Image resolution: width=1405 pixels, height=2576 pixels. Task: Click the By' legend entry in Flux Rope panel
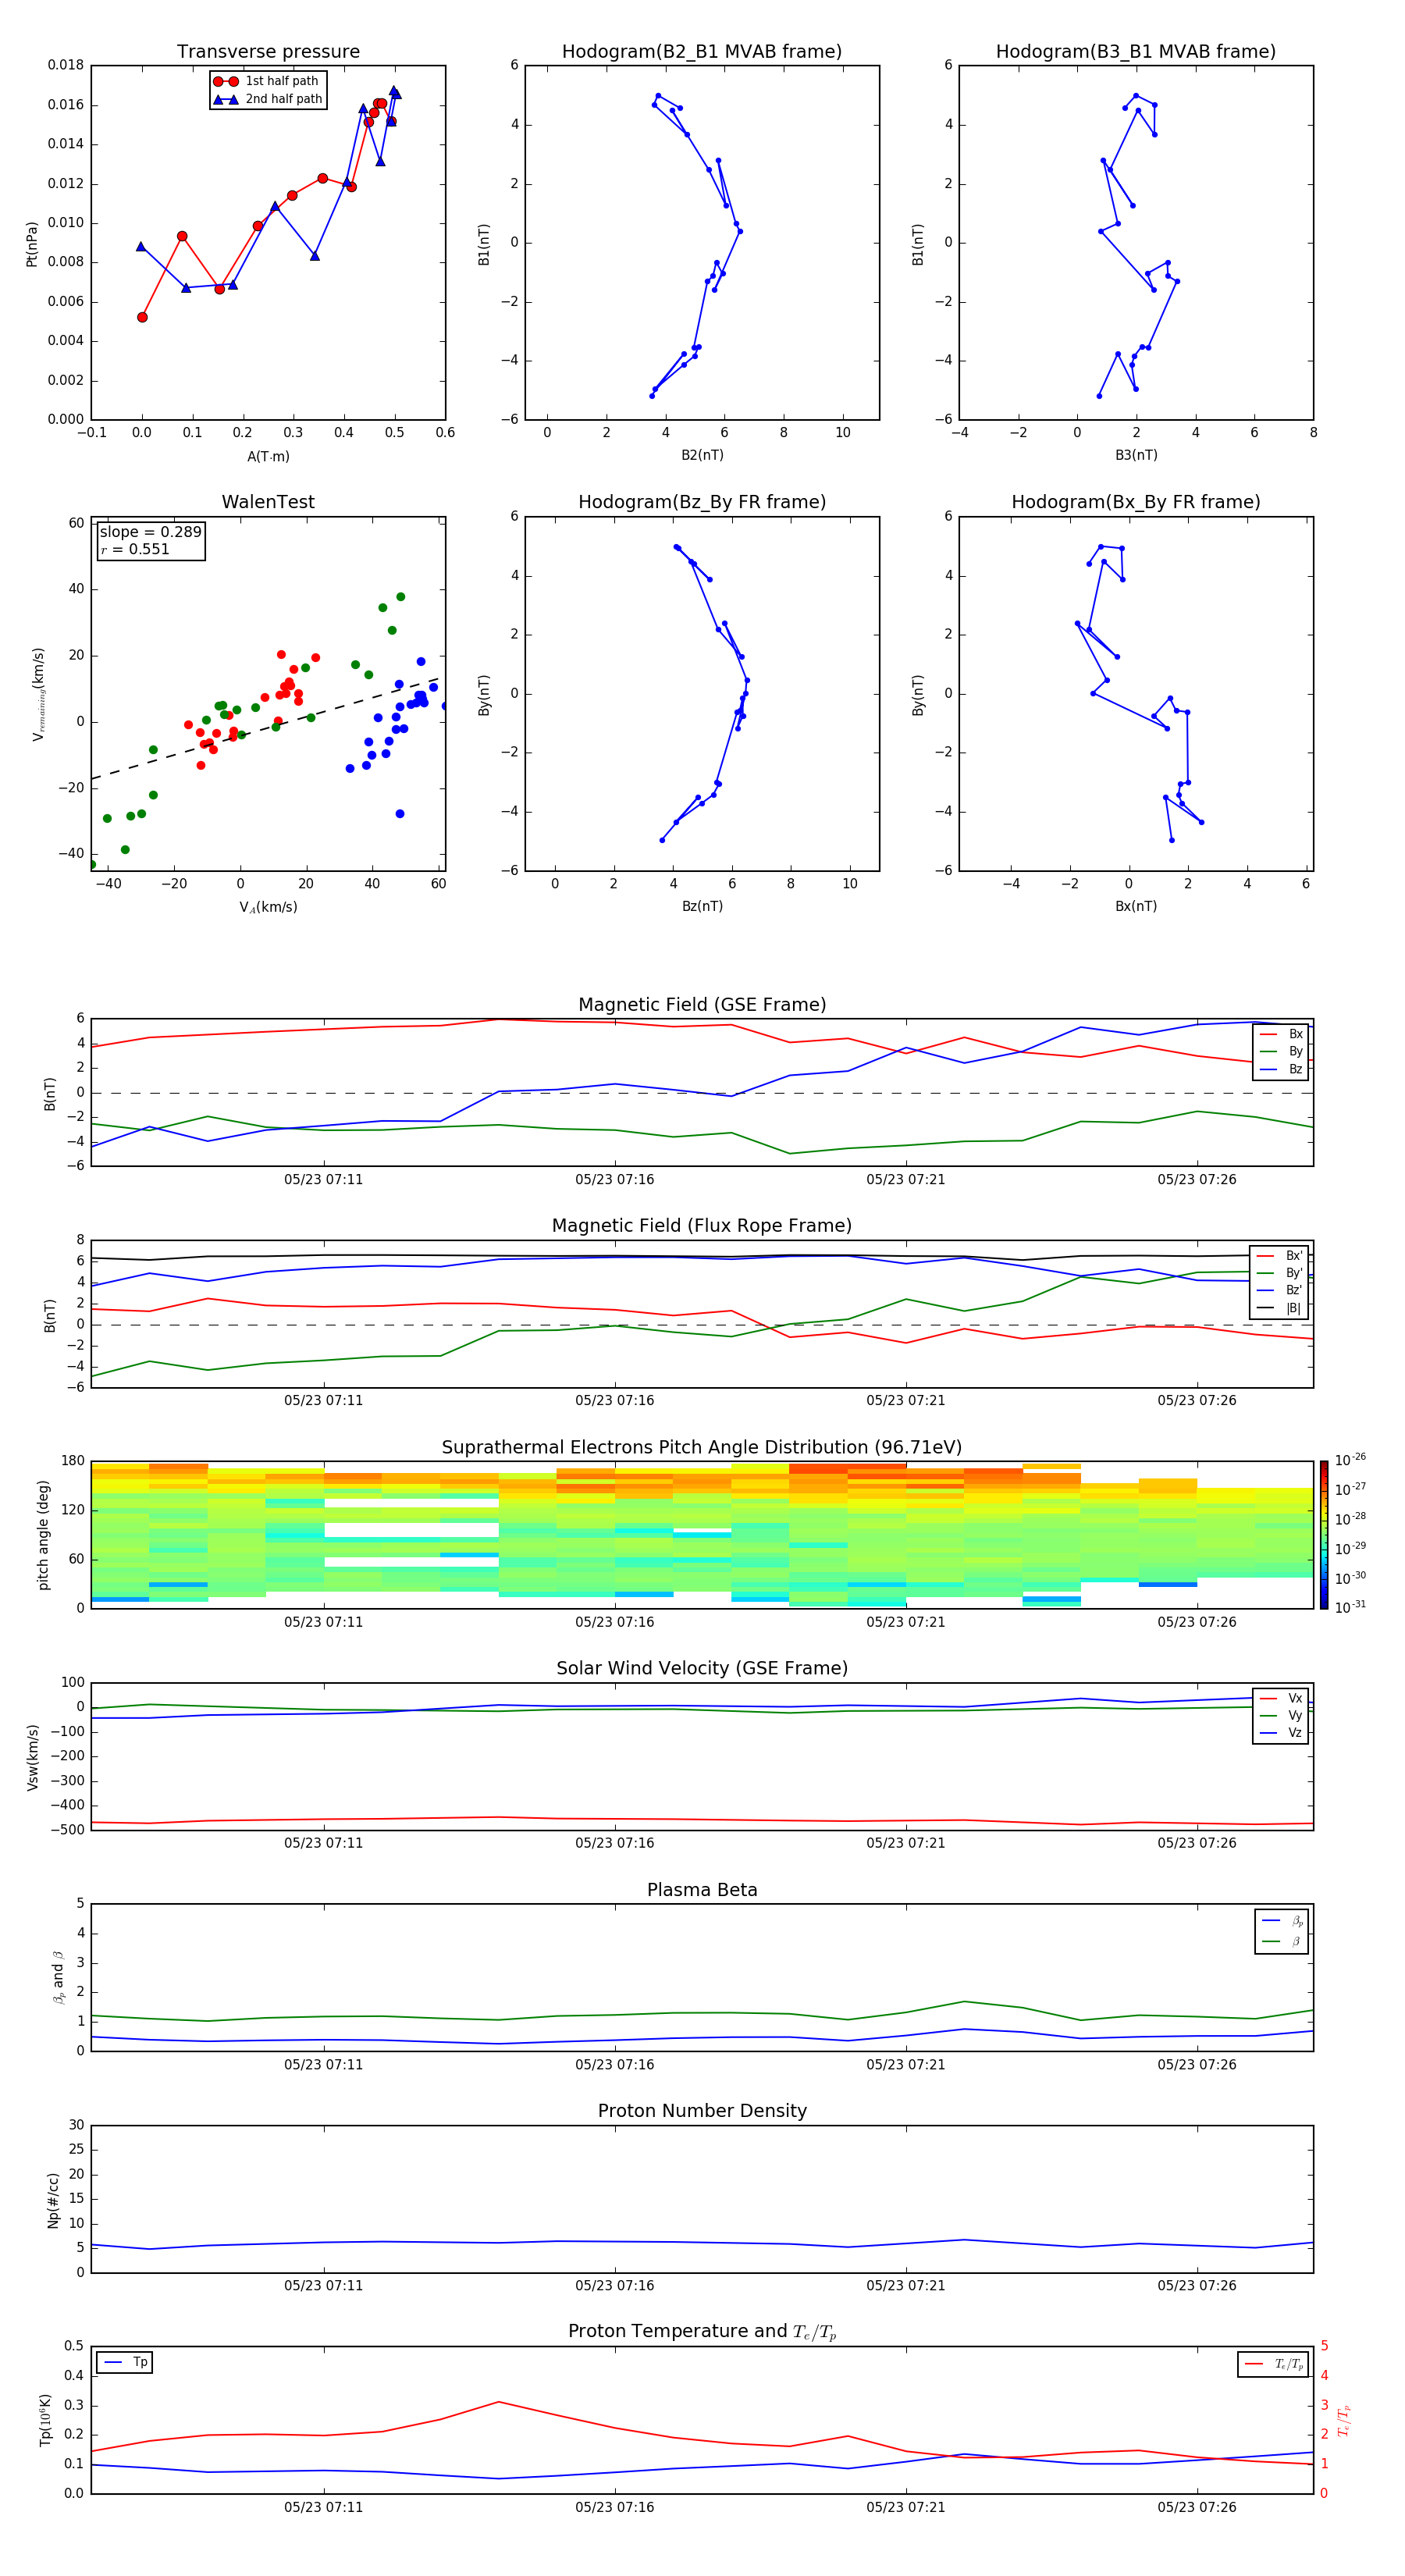(x=1280, y=1273)
